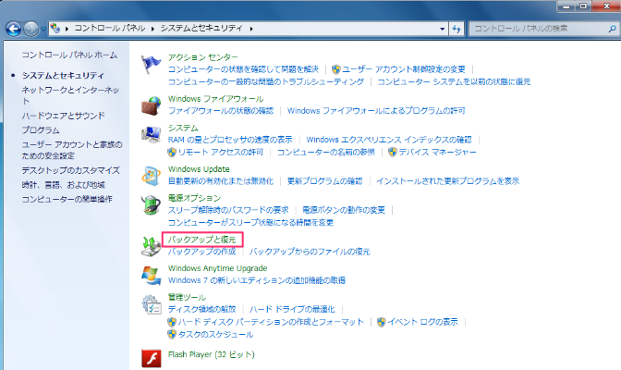
Task: Click the Backup and Restore icon
Action: coord(152,246)
